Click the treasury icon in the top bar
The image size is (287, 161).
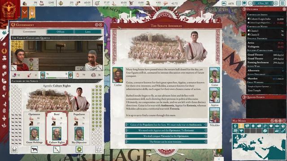tap(25, 3)
